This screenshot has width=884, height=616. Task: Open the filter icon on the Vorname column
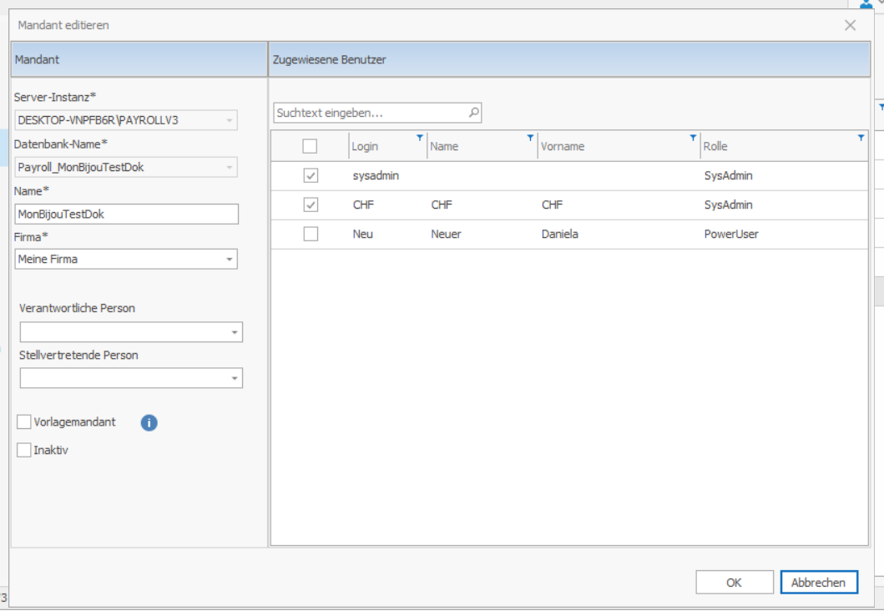692,138
